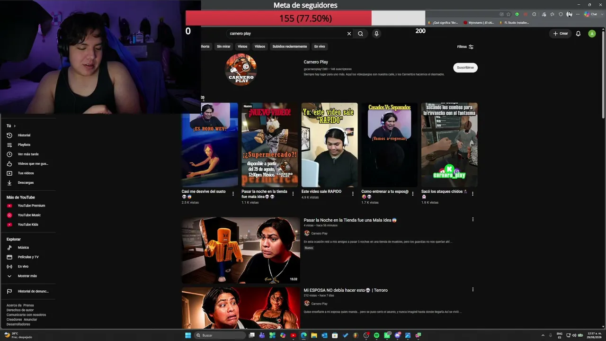606x341 pixels.
Task: Open the liked videos thumbs-up icon
Action: tap(9, 163)
